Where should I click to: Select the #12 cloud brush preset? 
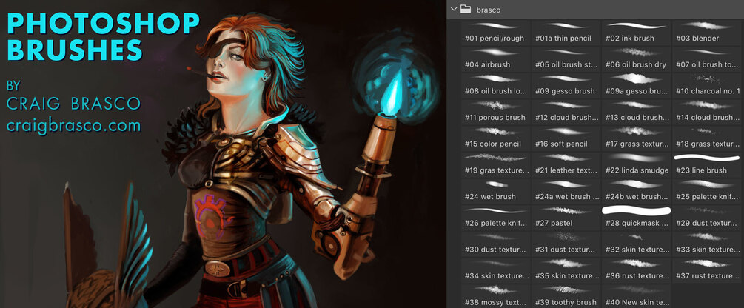(566, 112)
